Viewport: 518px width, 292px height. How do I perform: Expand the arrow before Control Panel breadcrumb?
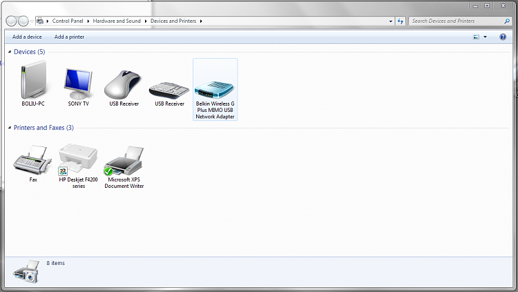48,21
